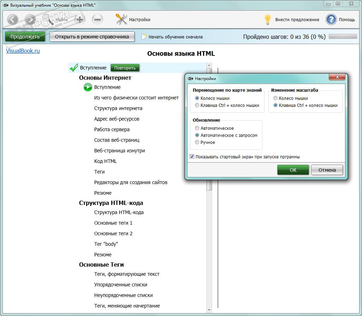Open Резюме under Структура HTML-кода

(x=103, y=255)
